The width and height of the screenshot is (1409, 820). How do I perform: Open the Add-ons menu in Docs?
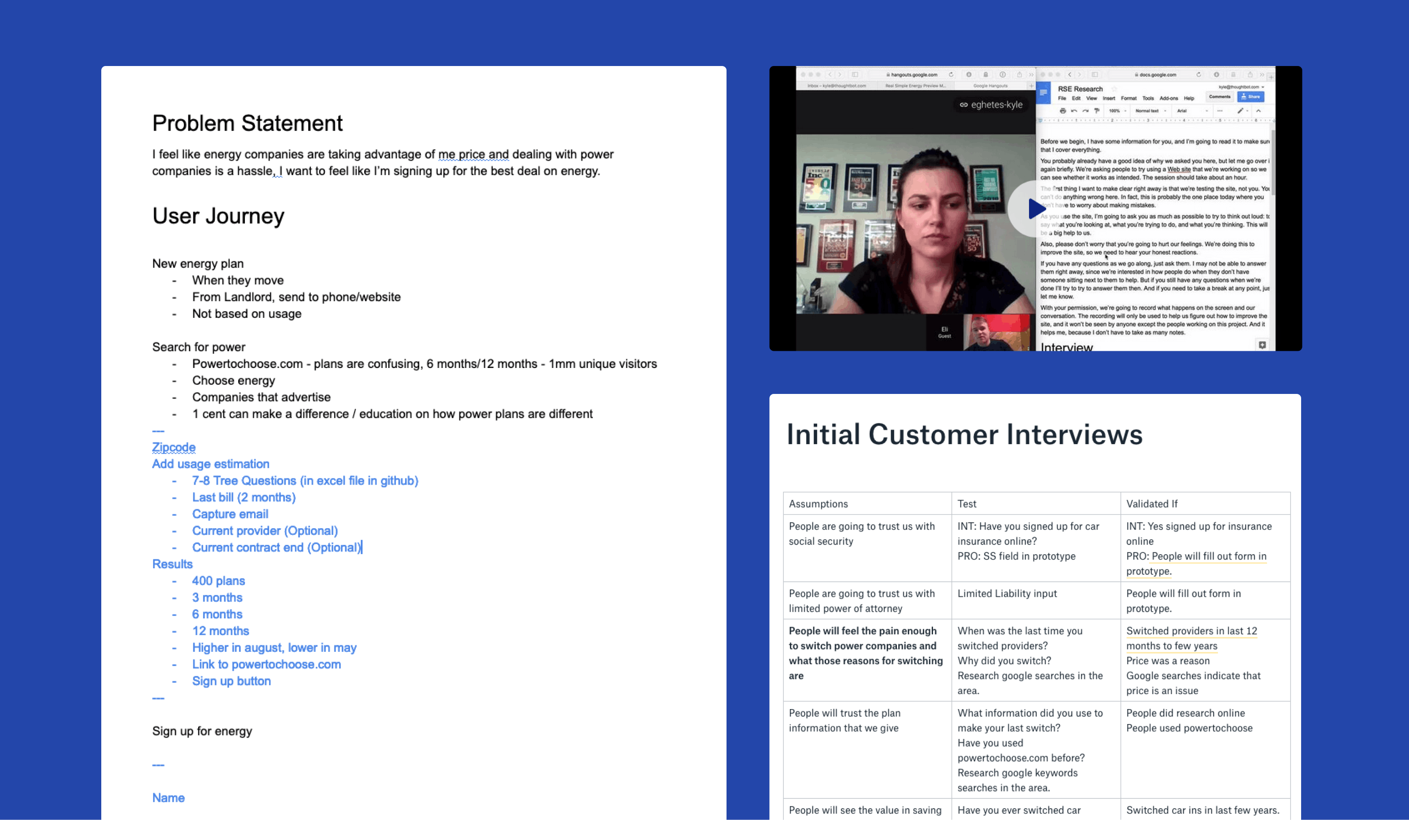pos(1169,99)
